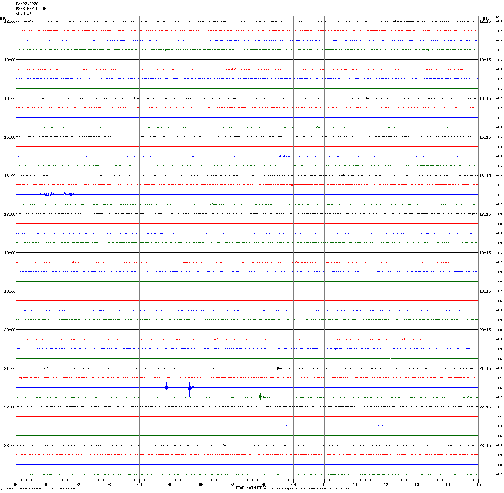Click the small red event on the 18:15 trace
The height and width of the screenshot is (493, 504).
[73, 262]
